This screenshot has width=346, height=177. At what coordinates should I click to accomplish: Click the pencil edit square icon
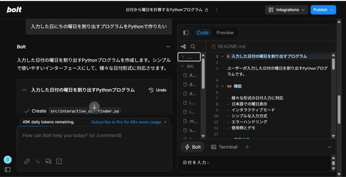click(59, 161)
